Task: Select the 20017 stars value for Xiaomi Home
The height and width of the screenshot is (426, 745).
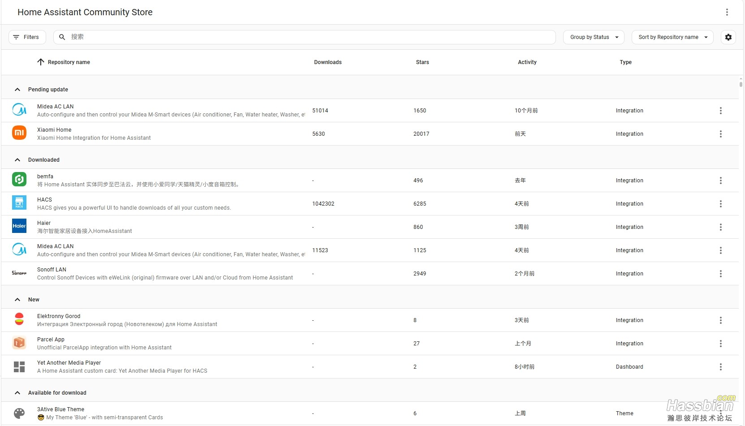Action: click(421, 134)
